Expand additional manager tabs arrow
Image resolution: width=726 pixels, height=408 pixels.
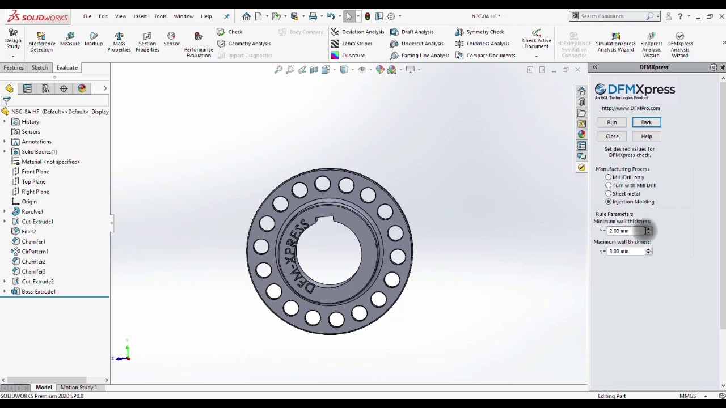click(105, 88)
